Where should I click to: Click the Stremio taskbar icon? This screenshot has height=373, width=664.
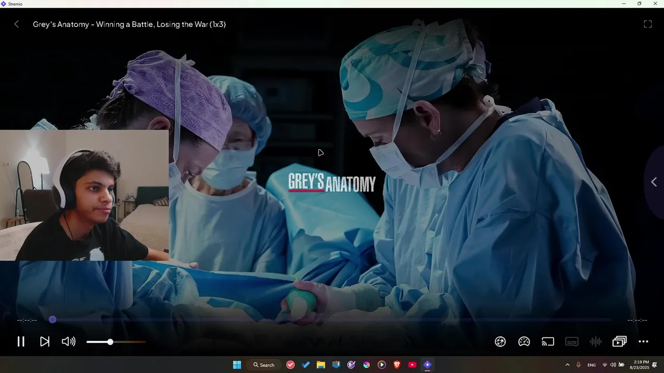tap(427, 365)
